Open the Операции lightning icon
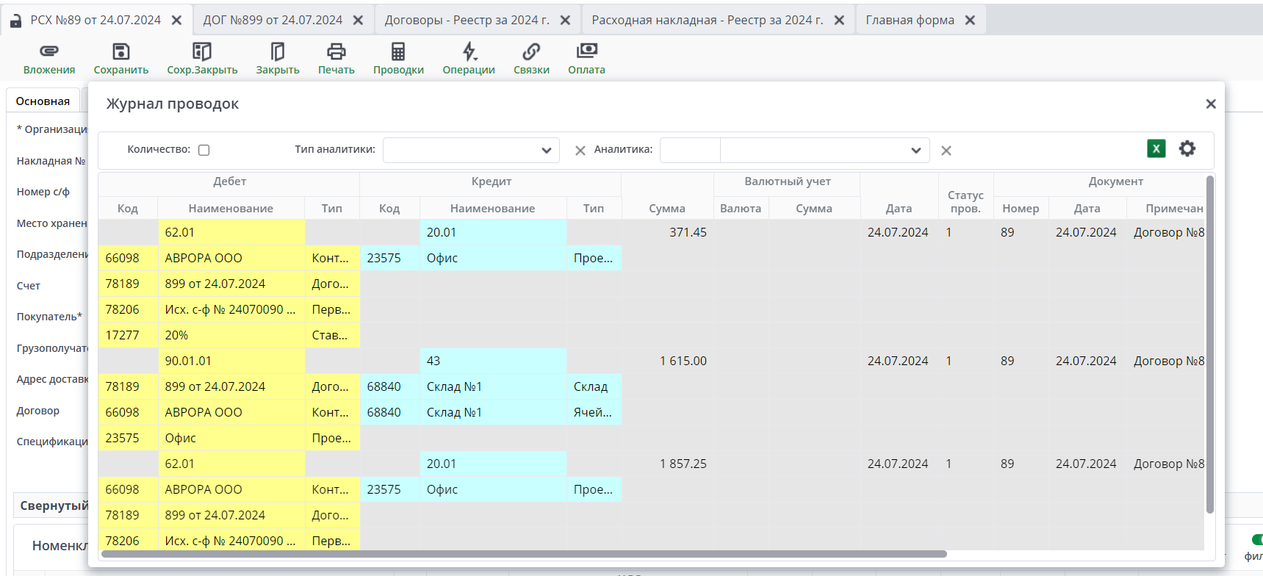Viewport: 1263px width, 576px height. point(469,51)
